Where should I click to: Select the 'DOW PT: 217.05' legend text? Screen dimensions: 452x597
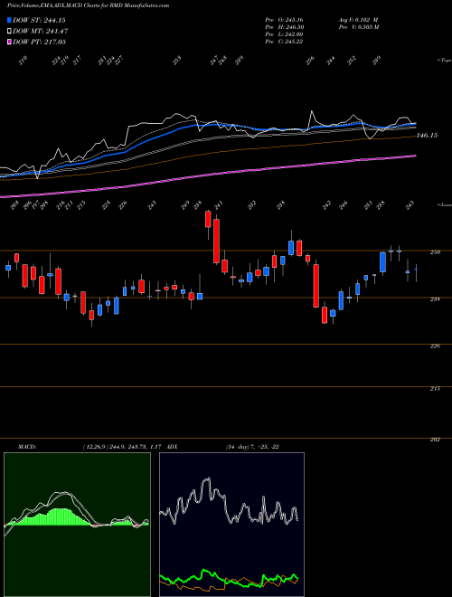(39, 42)
